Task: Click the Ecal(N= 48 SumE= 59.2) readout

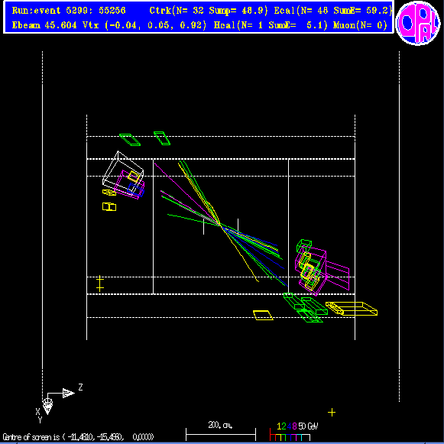Action: pos(333,11)
